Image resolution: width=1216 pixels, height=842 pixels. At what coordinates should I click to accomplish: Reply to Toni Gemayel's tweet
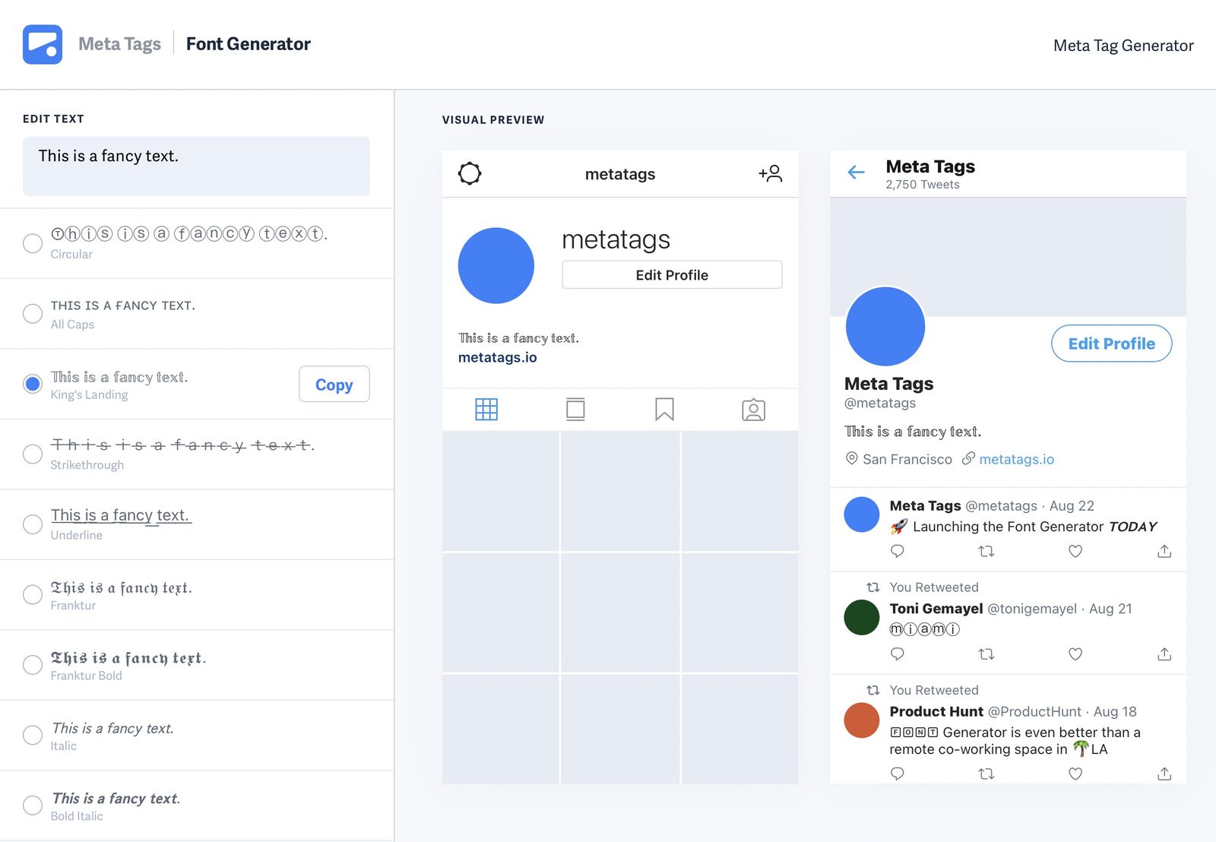tap(898, 654)
